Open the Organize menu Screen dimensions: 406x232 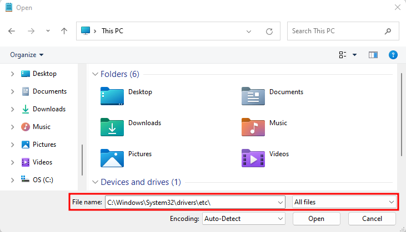coord(27,55)
